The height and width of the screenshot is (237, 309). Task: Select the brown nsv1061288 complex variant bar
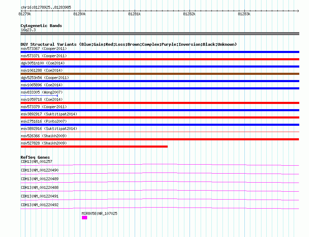pyautogui.click(x=160, y=74)
